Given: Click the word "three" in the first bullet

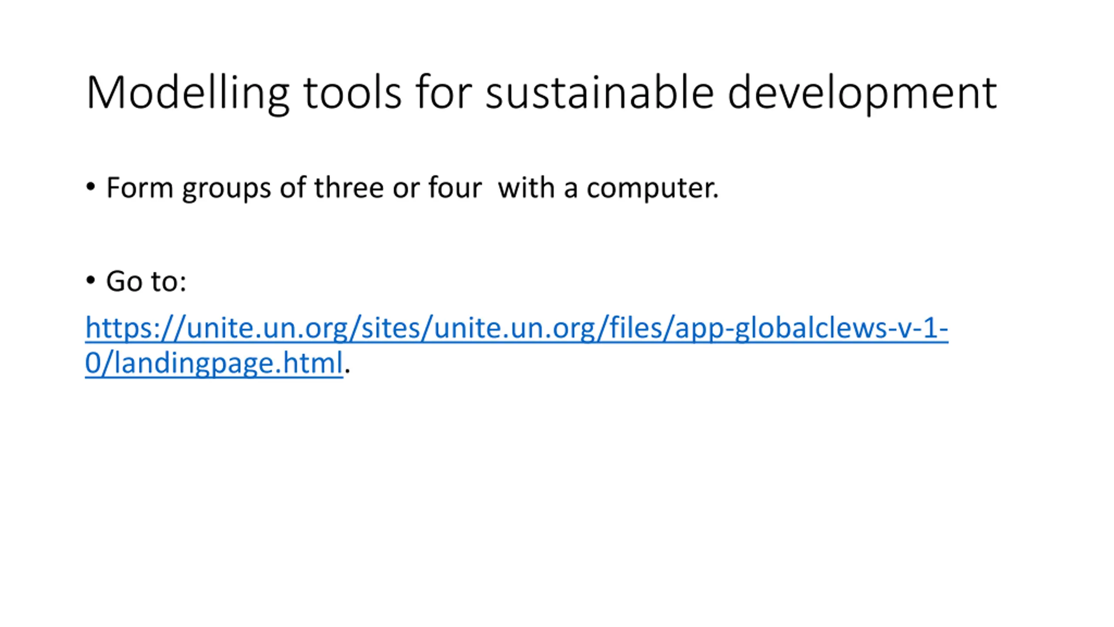Looking at the screenshot, I should pyautogui.click(x=349, y=188).
